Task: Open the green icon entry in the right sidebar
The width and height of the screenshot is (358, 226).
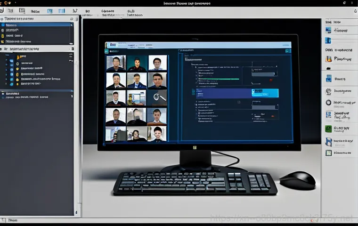Action: 328,129
